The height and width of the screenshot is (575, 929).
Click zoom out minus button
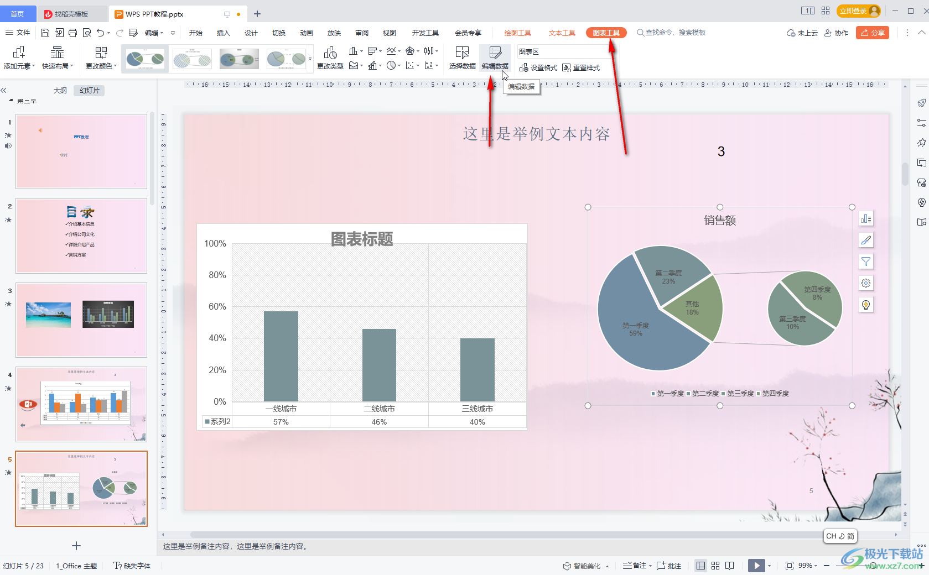pos(827,566)
